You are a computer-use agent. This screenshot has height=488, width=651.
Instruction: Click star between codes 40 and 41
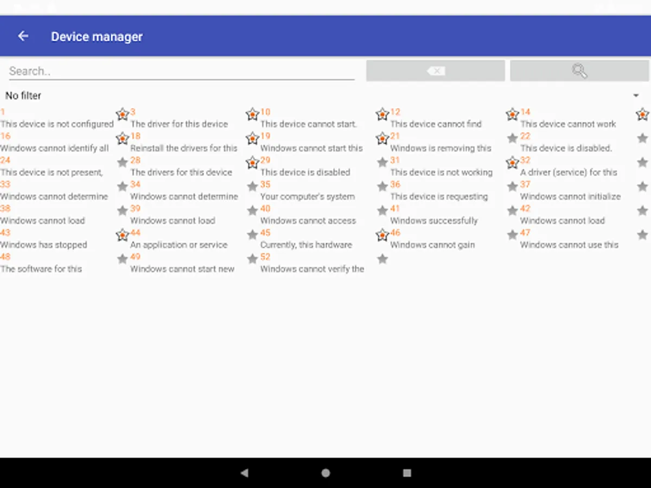click(382, 210)
